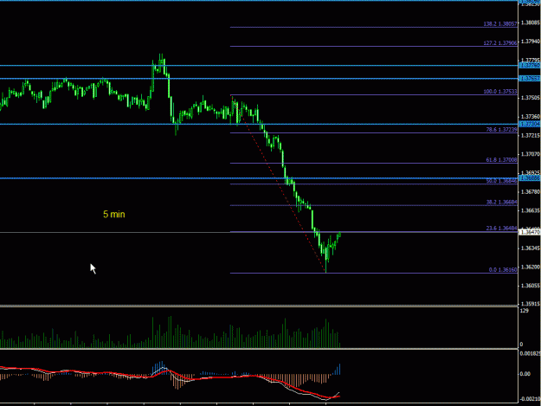Click the highlighted 1.36886 price tag
The image size is (541, 406).
530,178
